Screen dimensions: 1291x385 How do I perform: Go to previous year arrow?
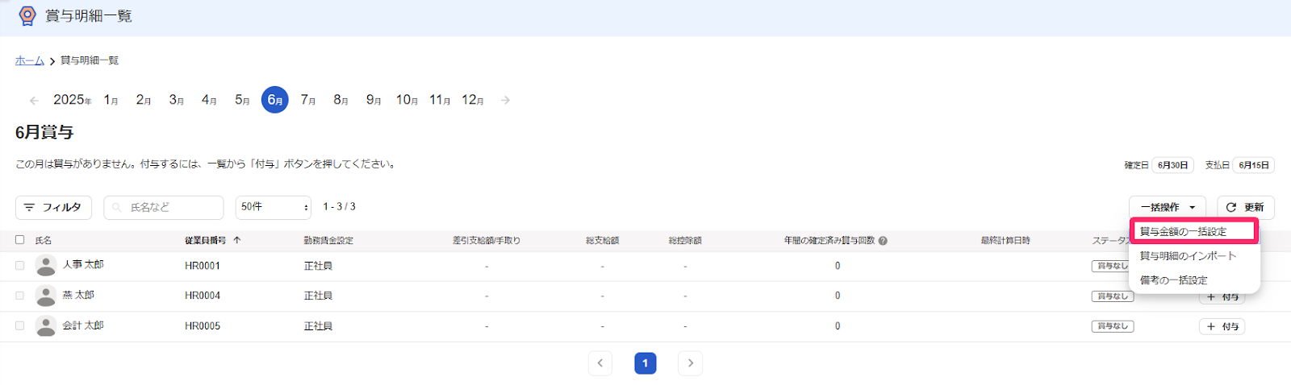pos(34,101)
